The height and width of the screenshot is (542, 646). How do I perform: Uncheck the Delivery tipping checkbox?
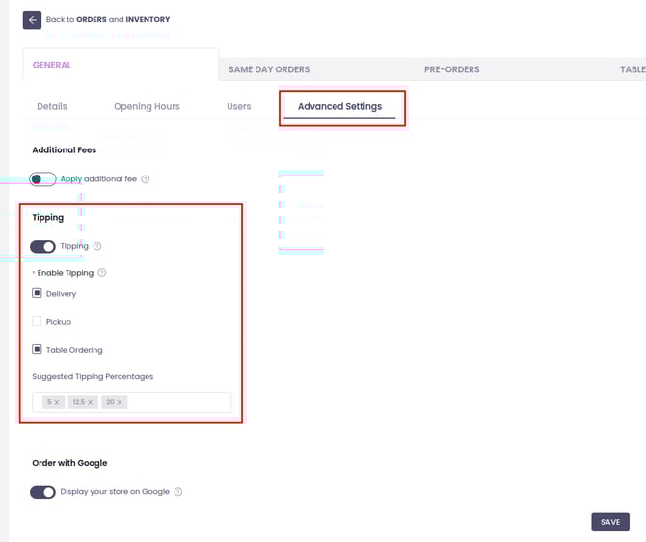pyautogui.click(x=37, y=293)
